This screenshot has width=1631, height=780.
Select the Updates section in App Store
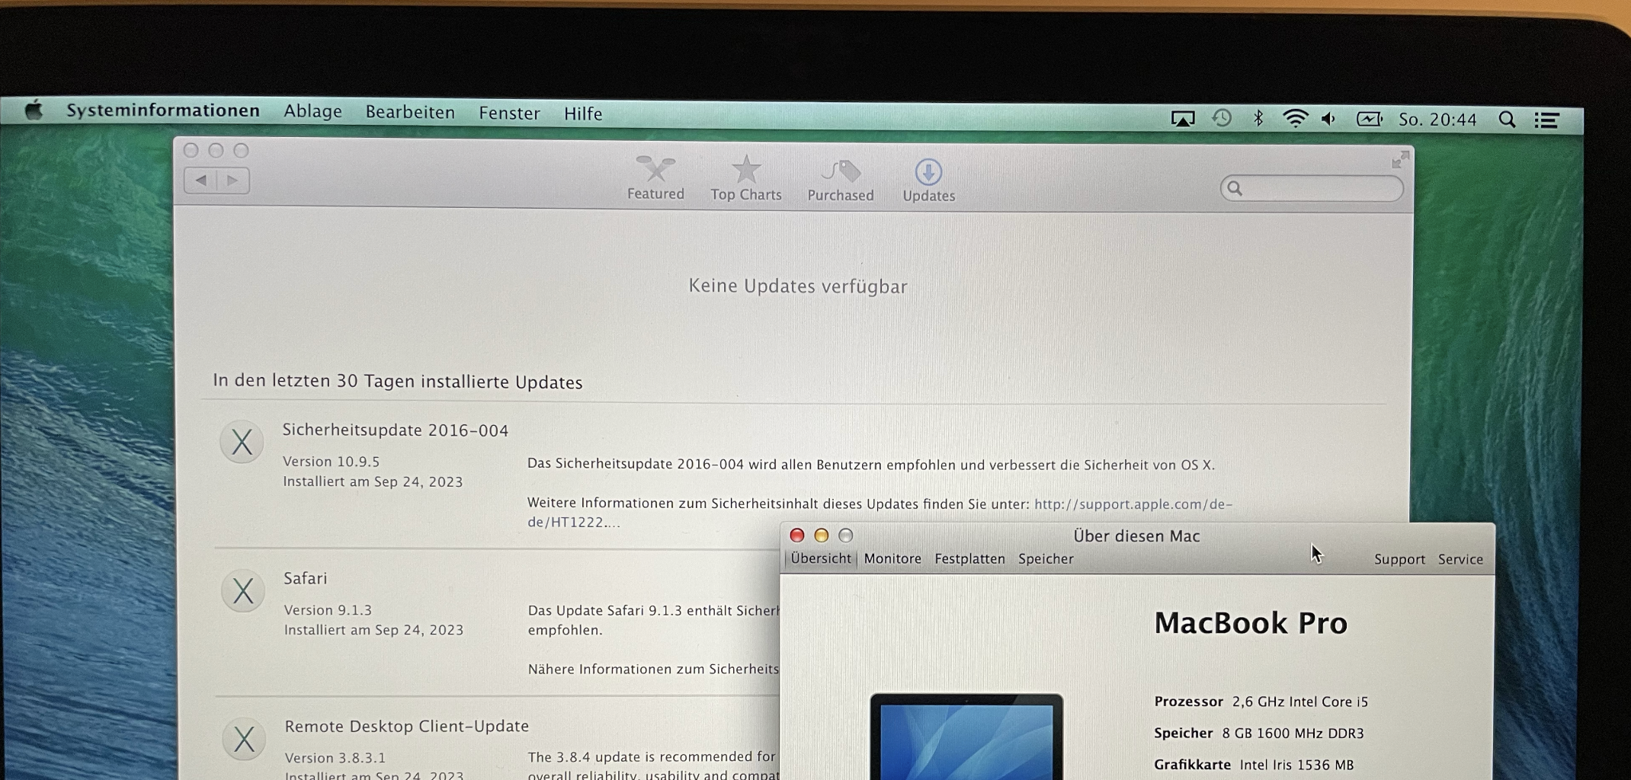click(x=928, y=181)
